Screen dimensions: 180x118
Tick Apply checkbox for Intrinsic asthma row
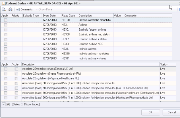[x=5, y=49]
